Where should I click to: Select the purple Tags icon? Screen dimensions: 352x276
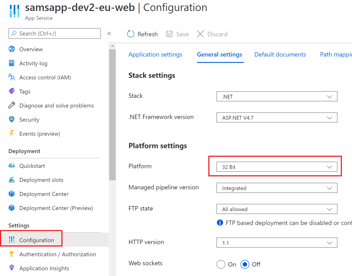[x=12, y=91]
